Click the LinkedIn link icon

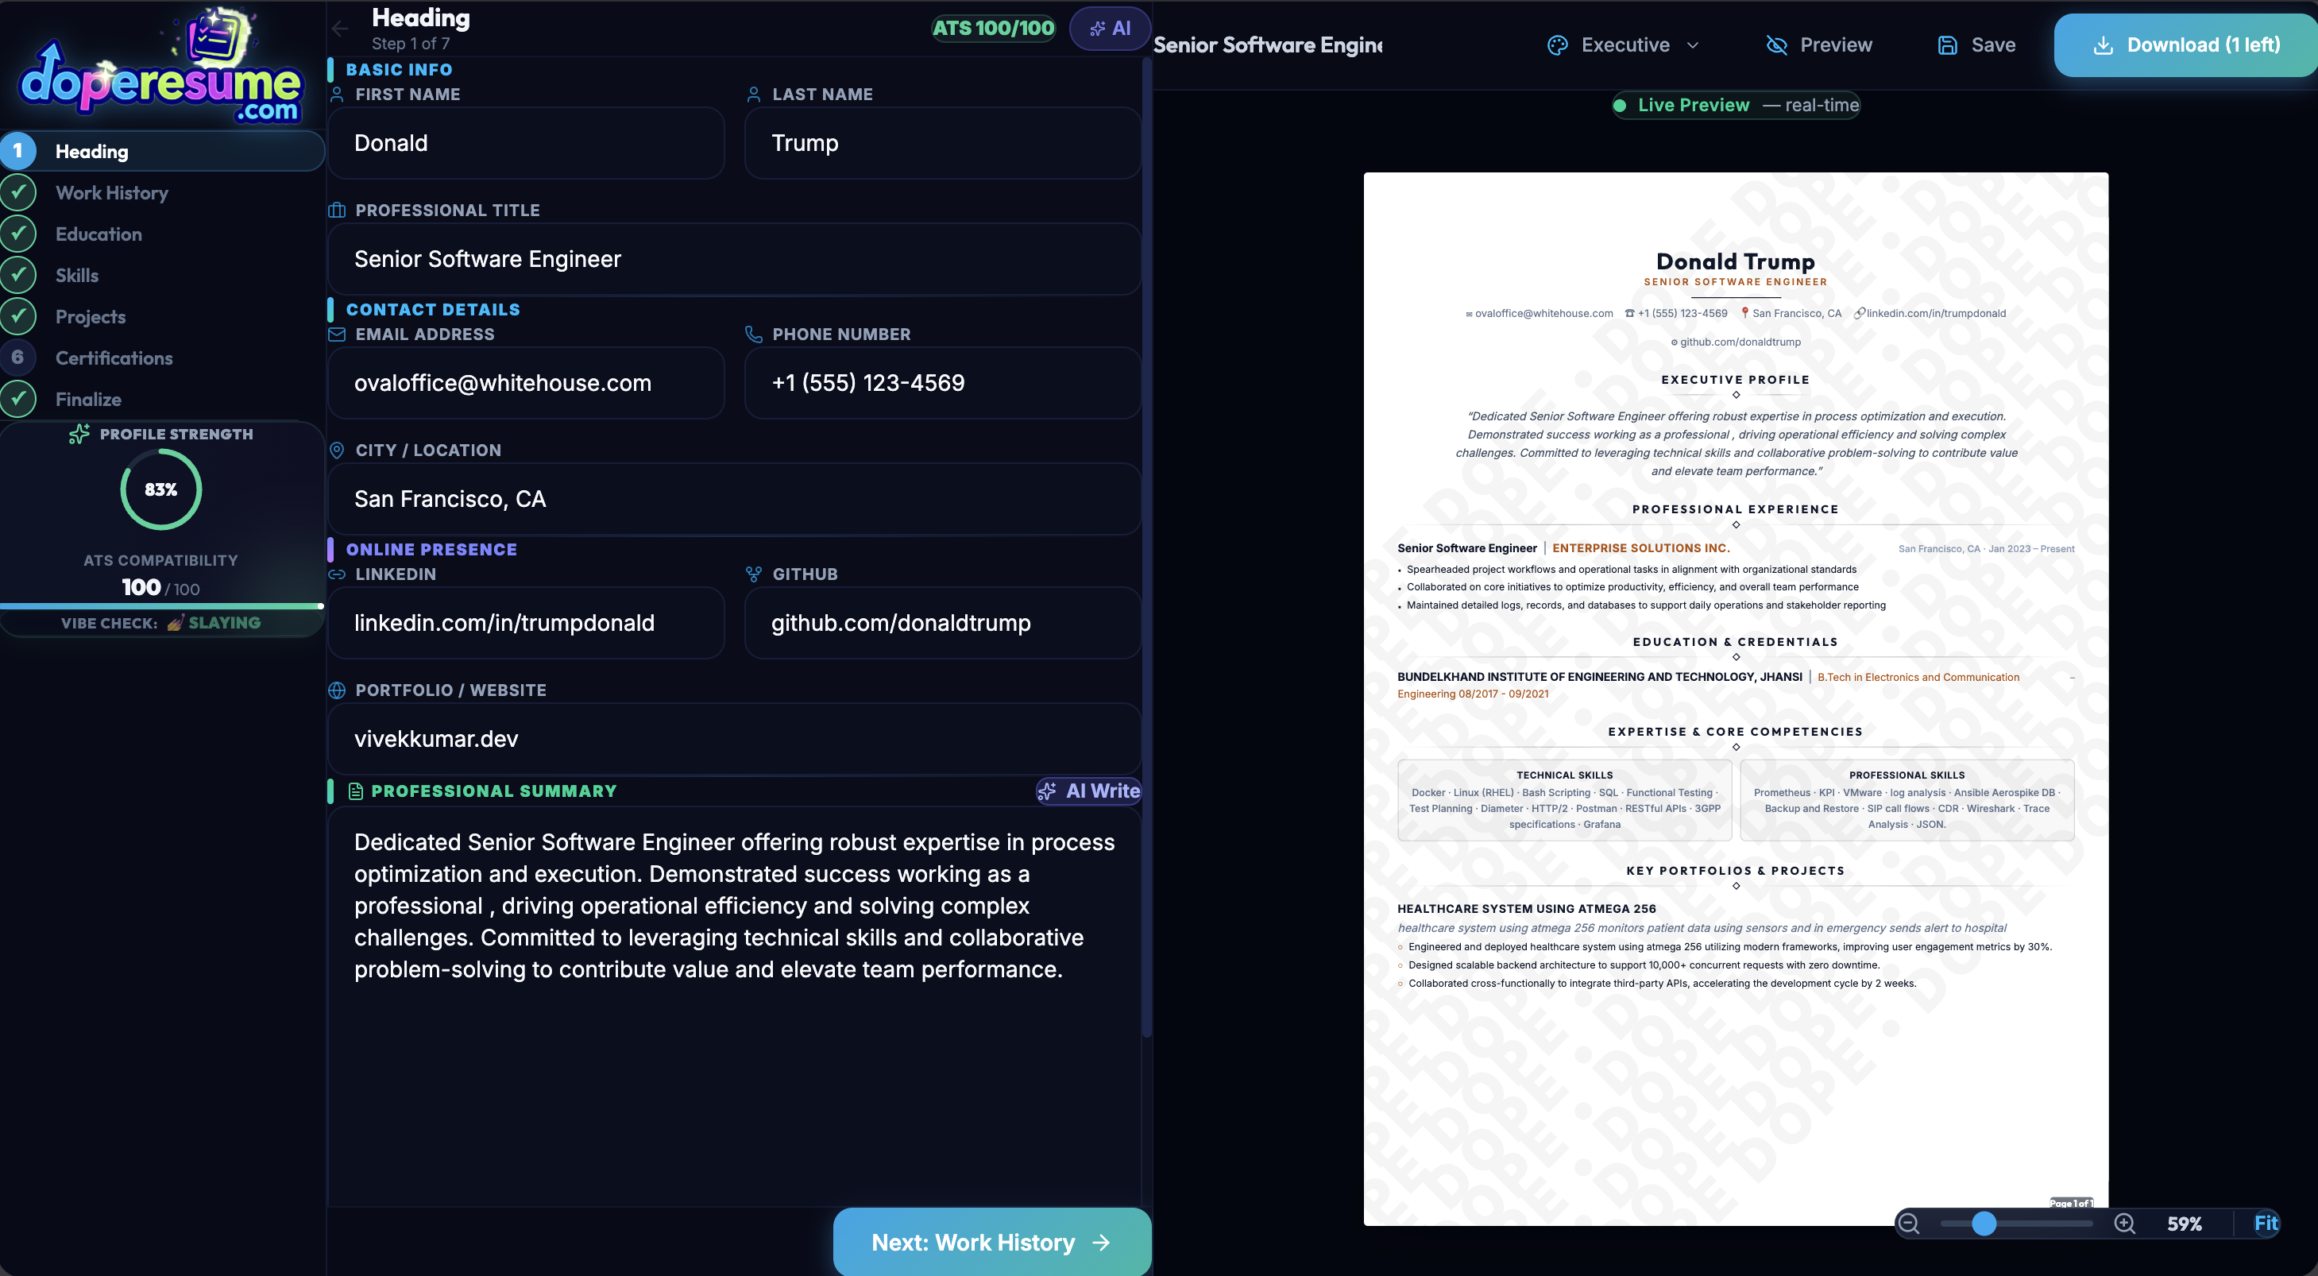coord(337,574)
